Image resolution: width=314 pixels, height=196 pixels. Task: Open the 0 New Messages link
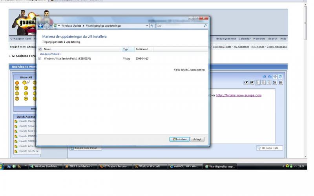tap(277, 47)
